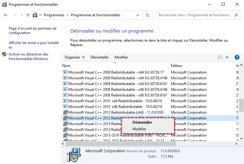The height and width of the screenshot is (164, 244).
Task: Click the window title bar icon
Action: (5, 4)
